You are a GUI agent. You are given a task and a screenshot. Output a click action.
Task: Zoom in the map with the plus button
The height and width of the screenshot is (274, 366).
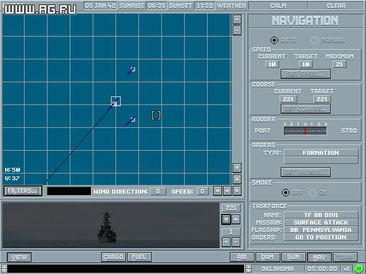point(237,19)
